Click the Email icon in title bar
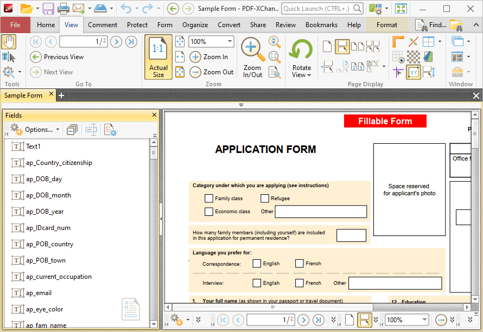 pyautogui.click(x=79, y=9)
